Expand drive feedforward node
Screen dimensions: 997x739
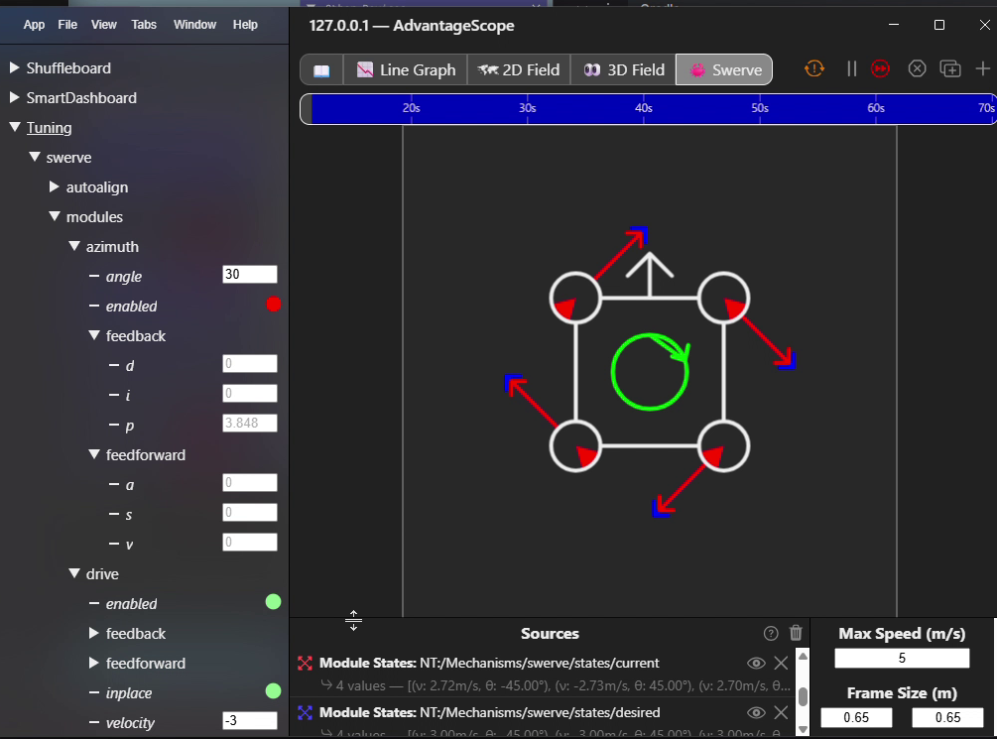94,663
